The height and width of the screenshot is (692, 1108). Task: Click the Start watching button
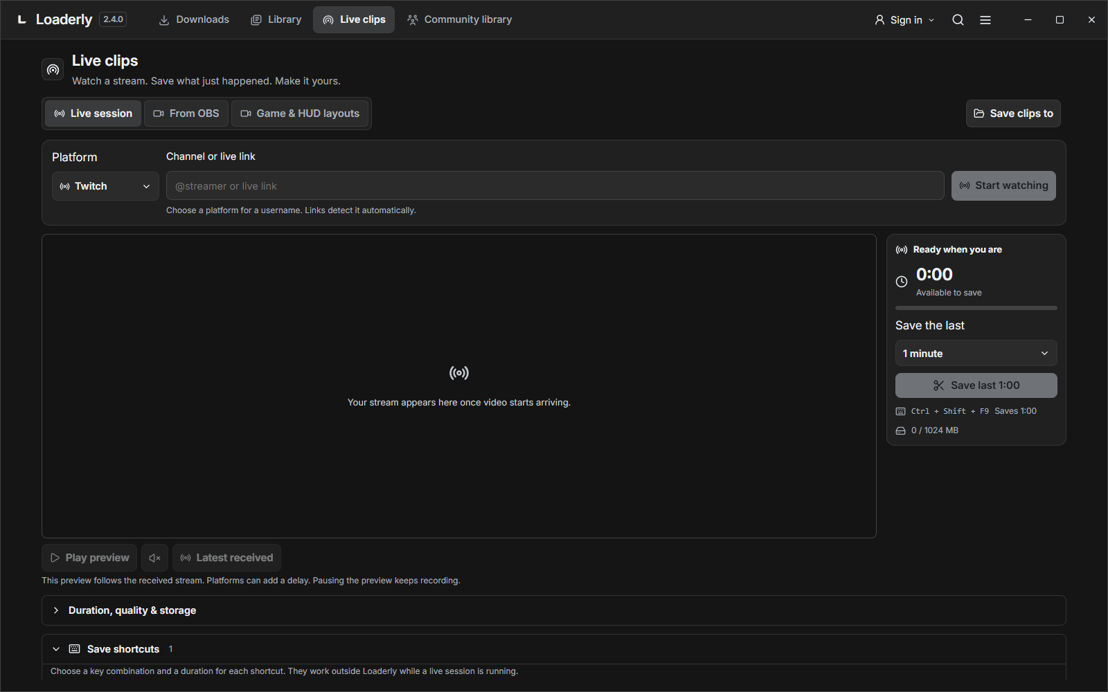[1003, 185]
